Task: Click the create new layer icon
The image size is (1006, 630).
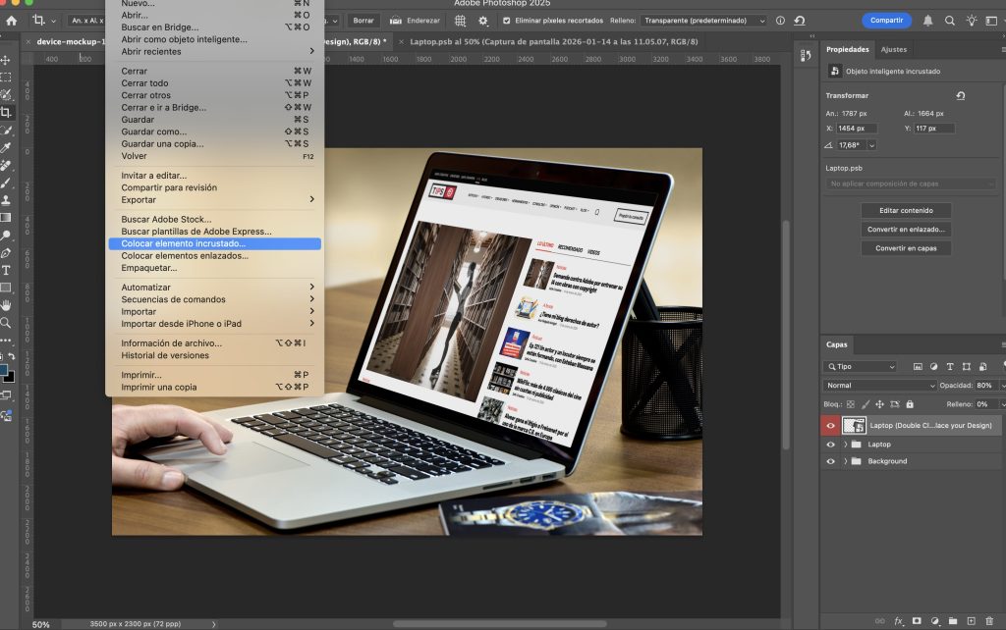Action: point(971,620)
